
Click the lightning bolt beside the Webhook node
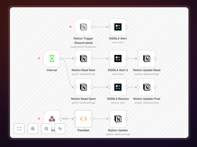[x=39, y=119]
